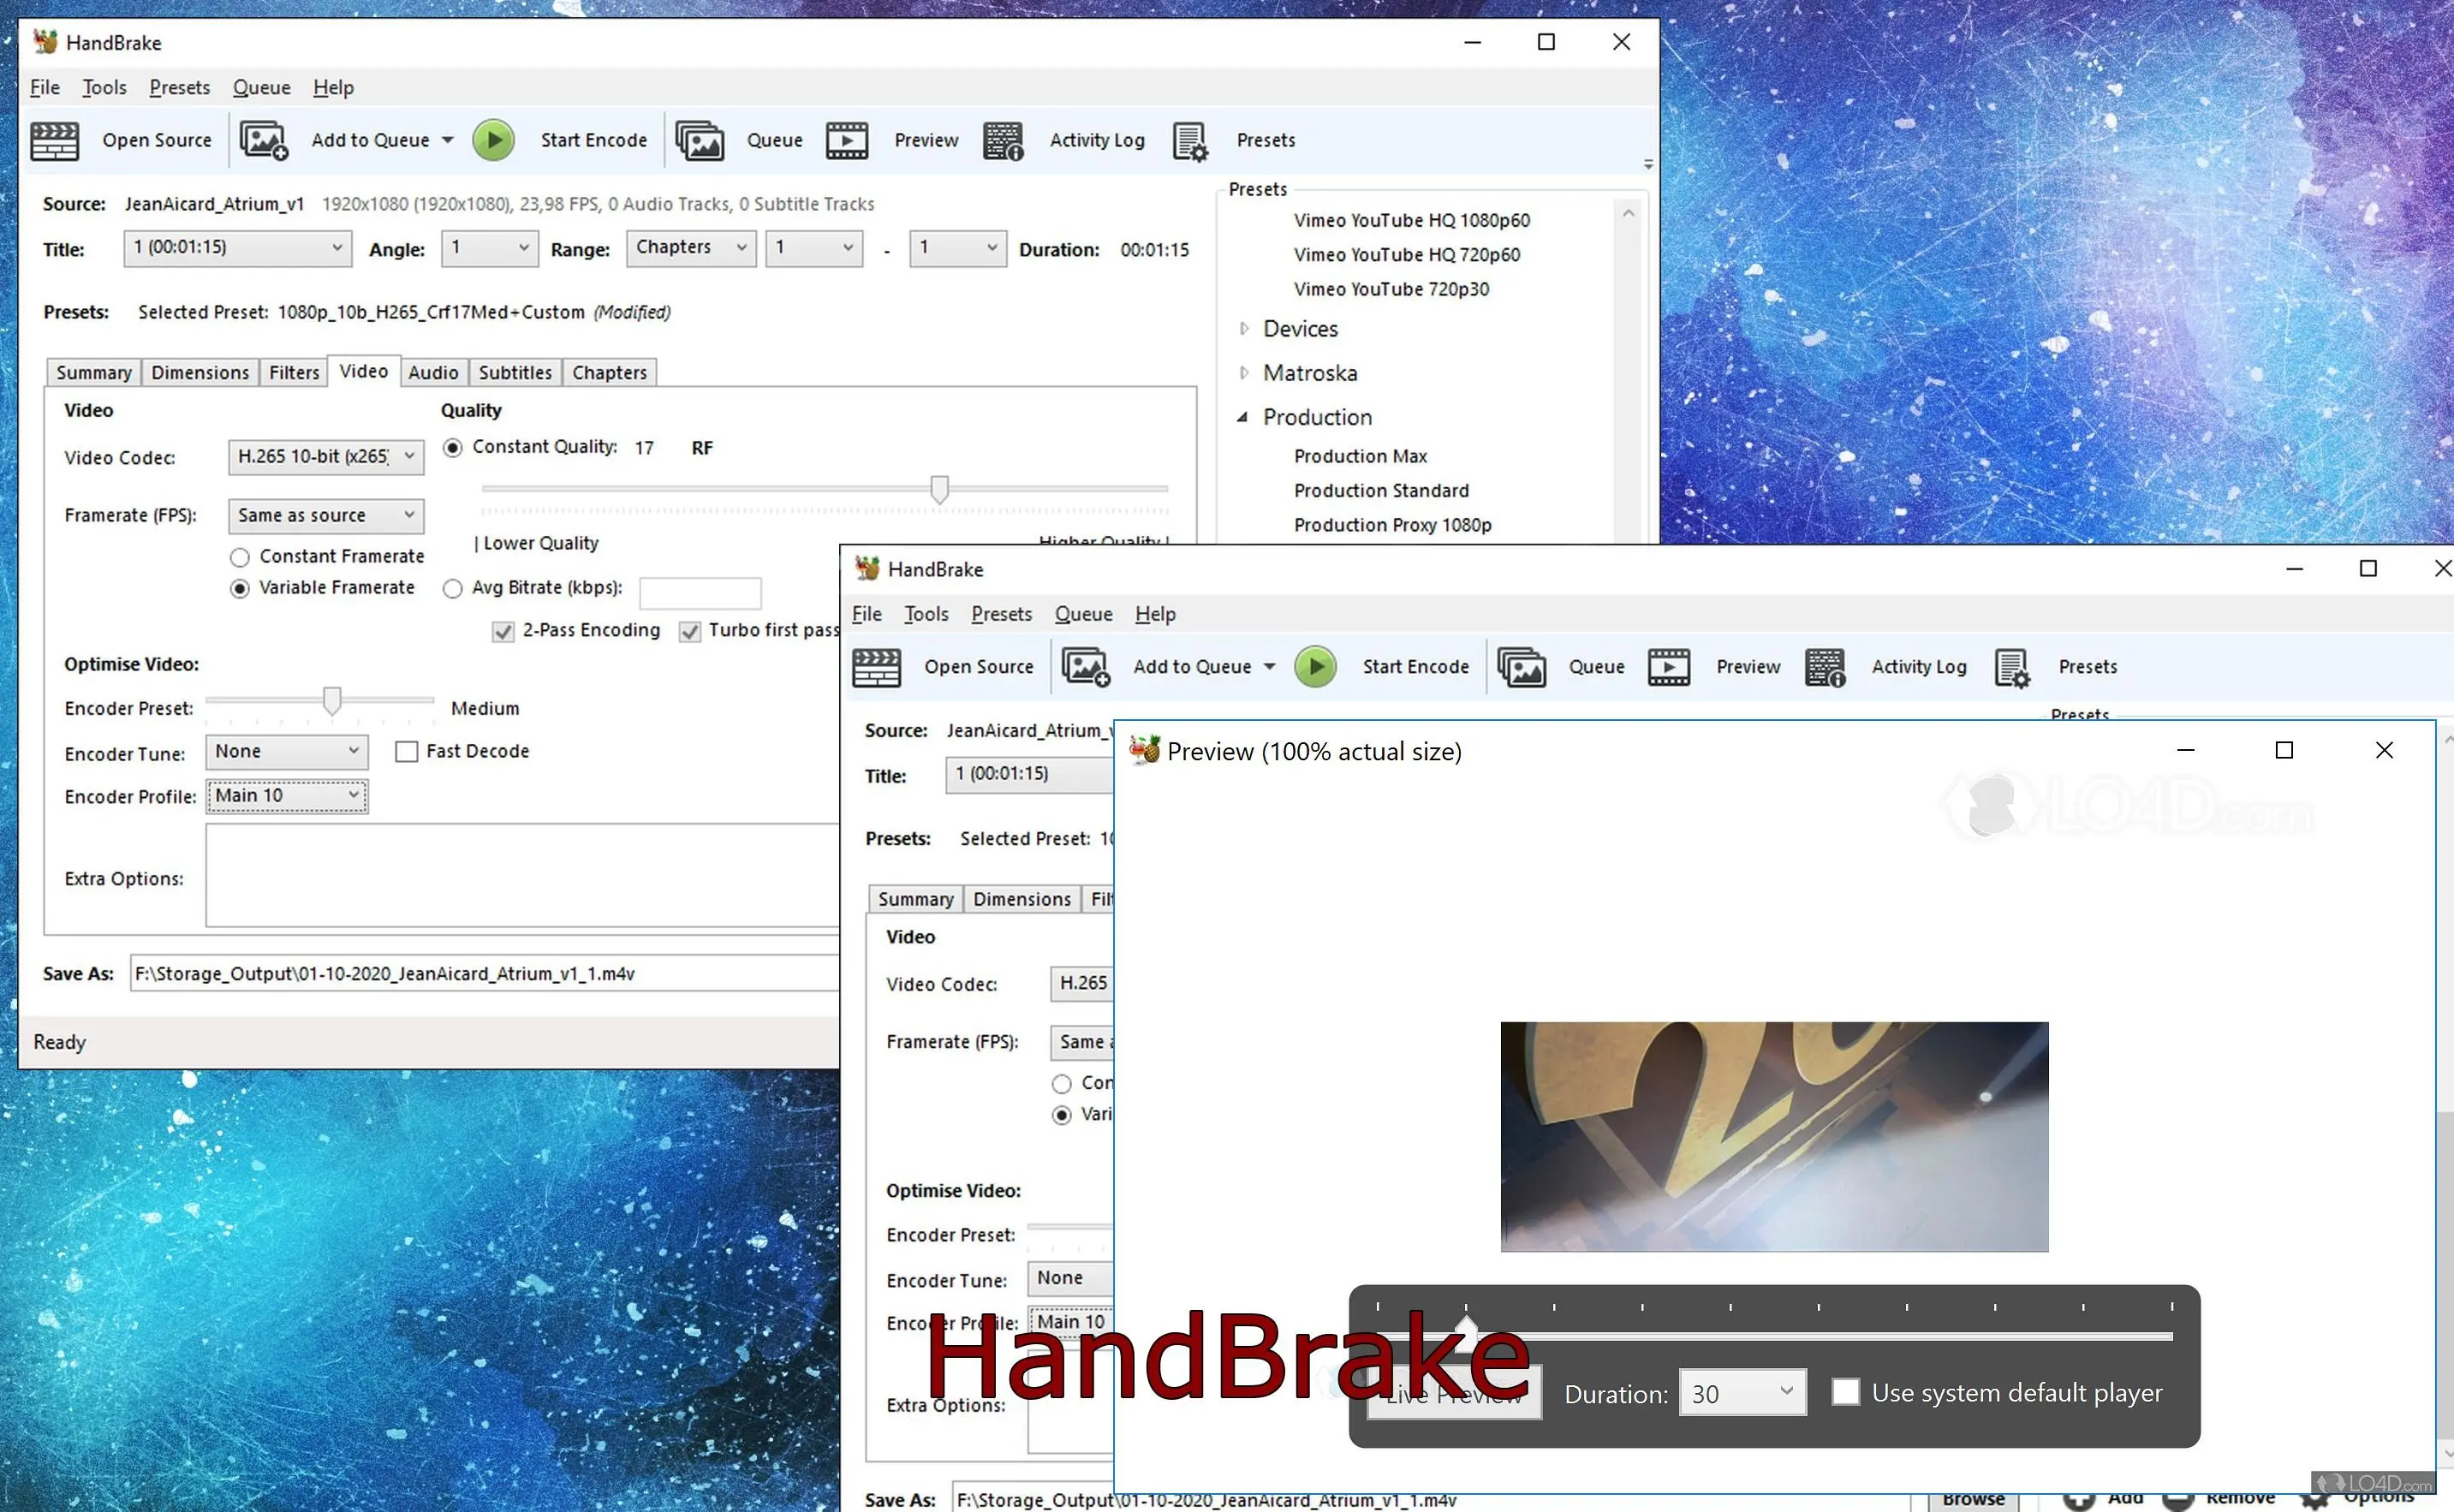Switch to the Audio tab
Screen dimensions: 2454x1512
tap(432, 372)
